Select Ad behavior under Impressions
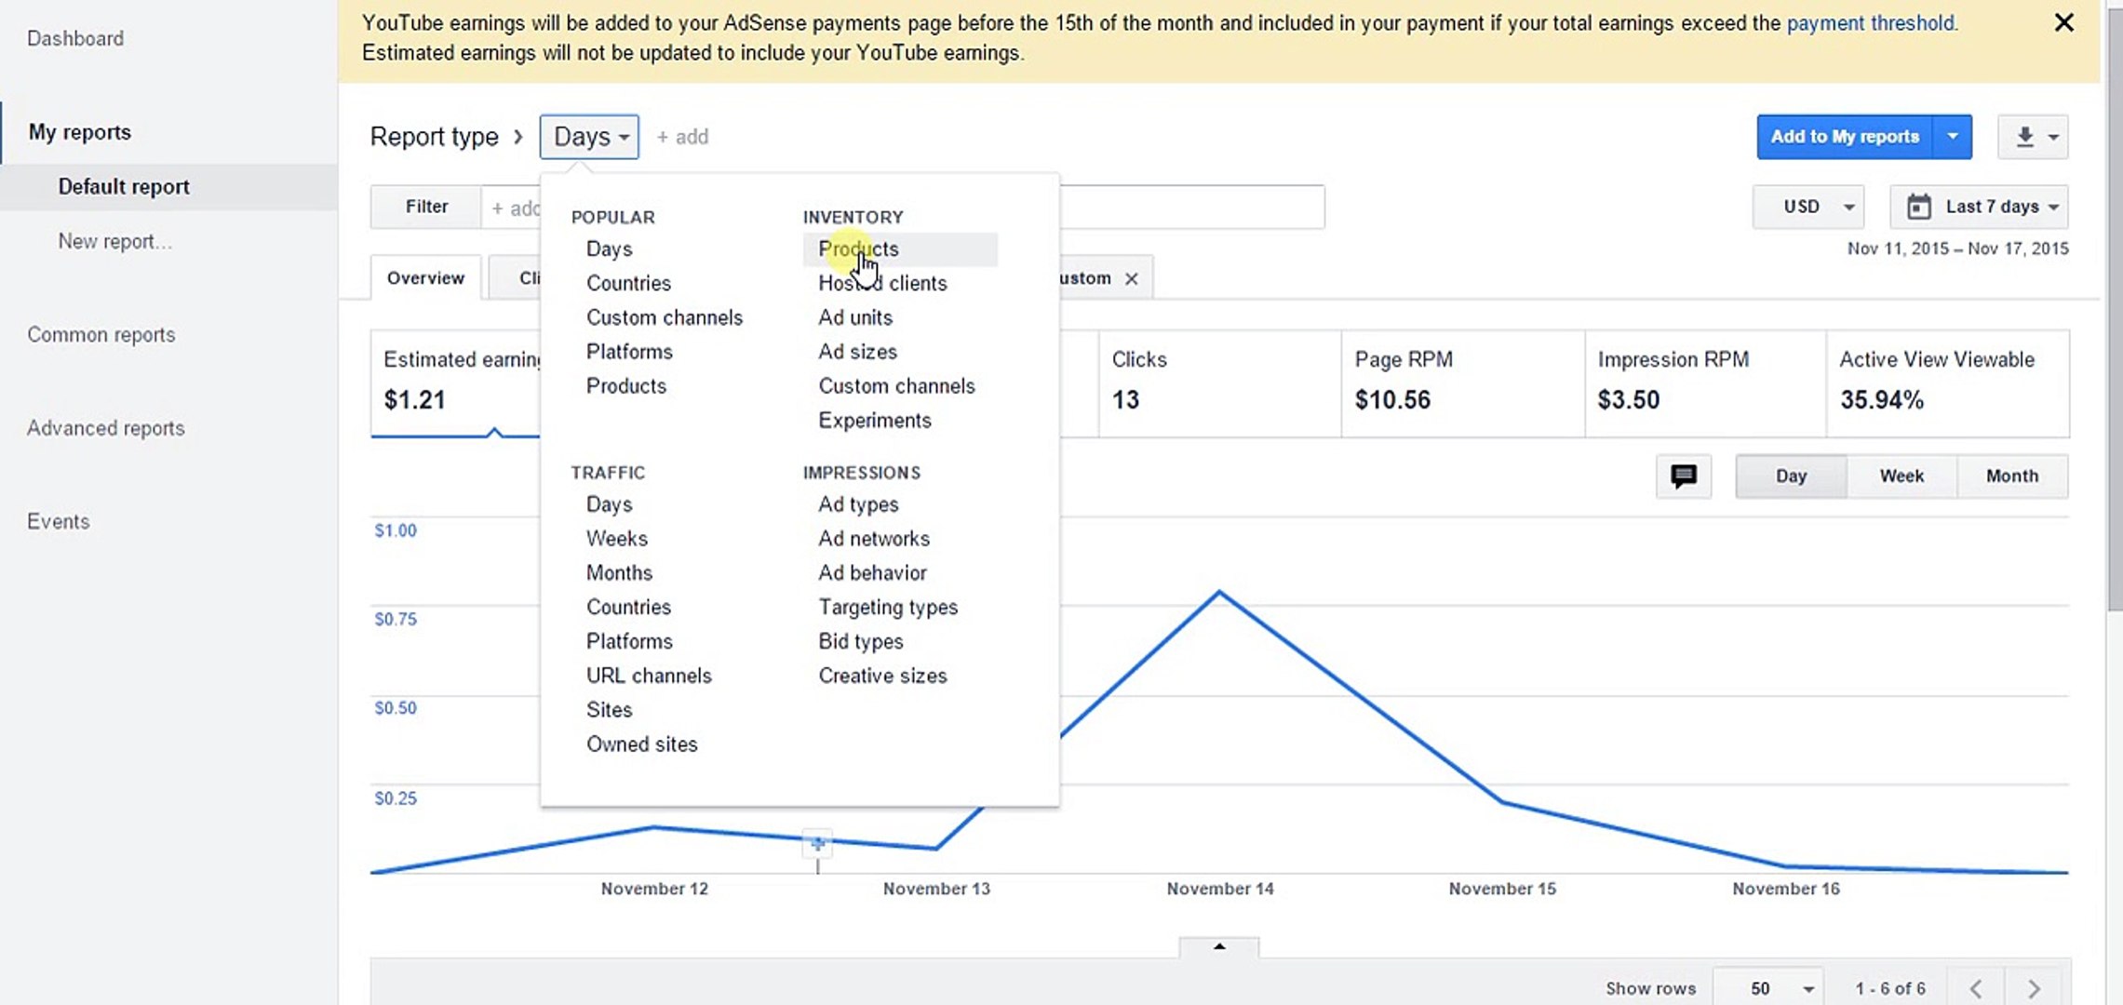2123x1005 pixels. [872, 573]
